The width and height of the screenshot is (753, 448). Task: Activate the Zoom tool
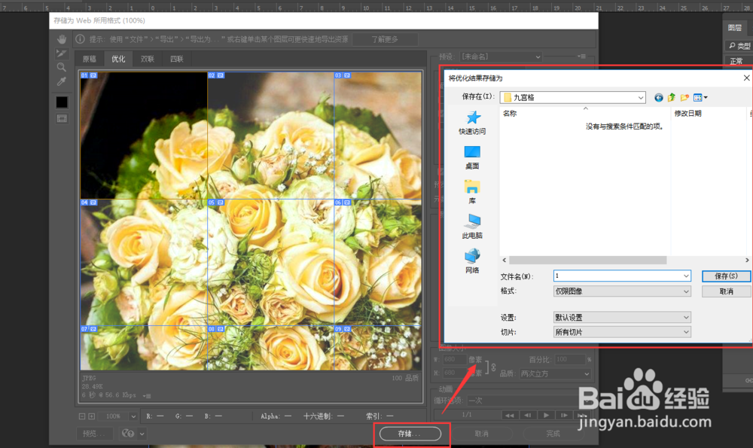click(62, 67)
